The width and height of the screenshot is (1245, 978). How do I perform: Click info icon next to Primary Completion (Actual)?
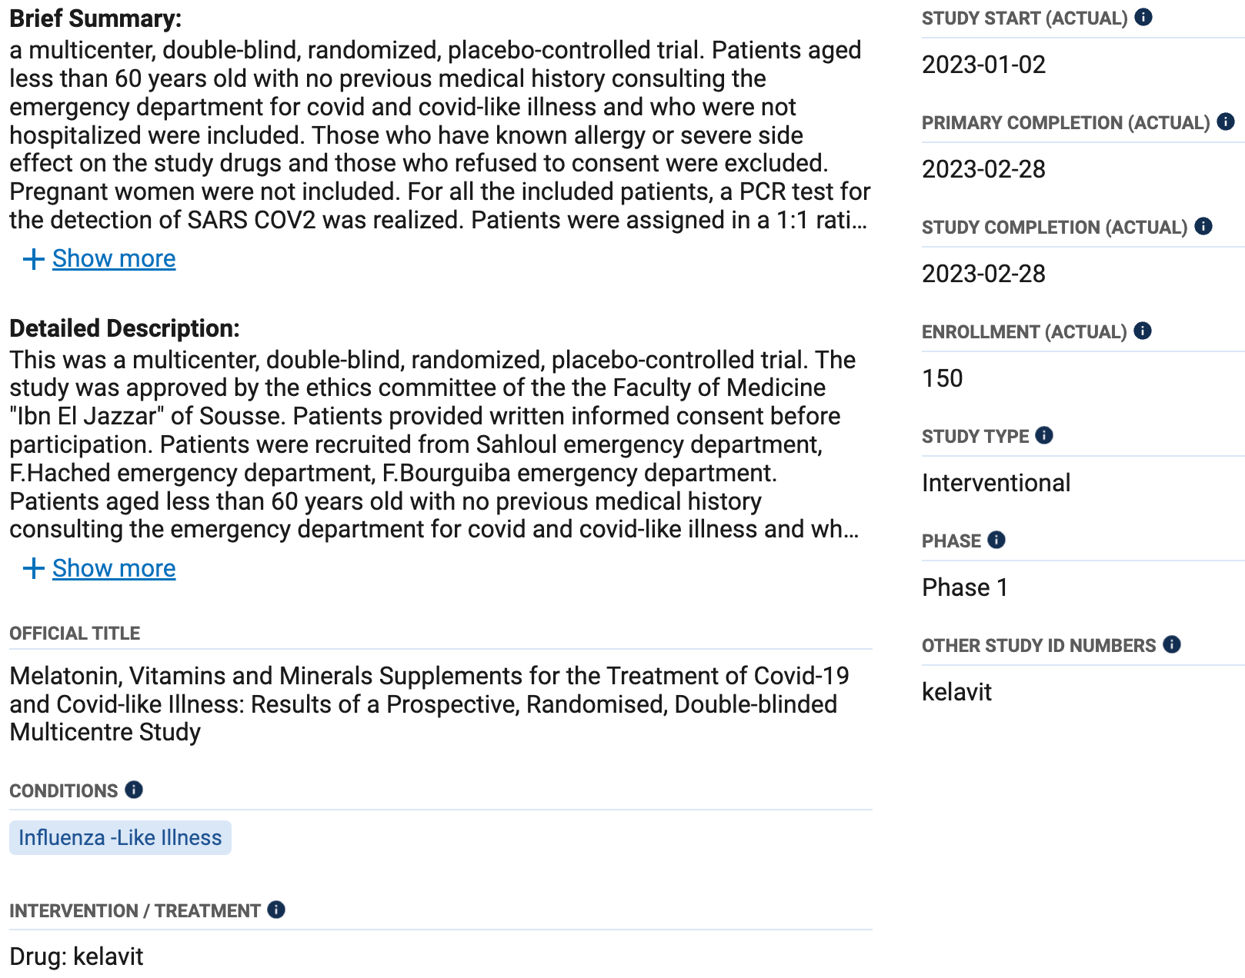pos(1226,121)
